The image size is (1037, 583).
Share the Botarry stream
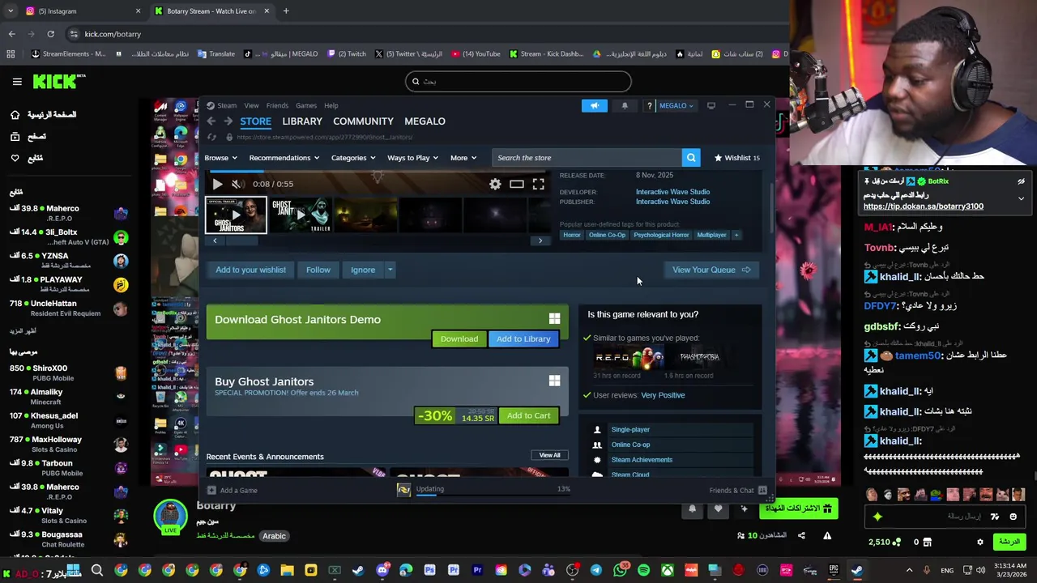point(801,535)
